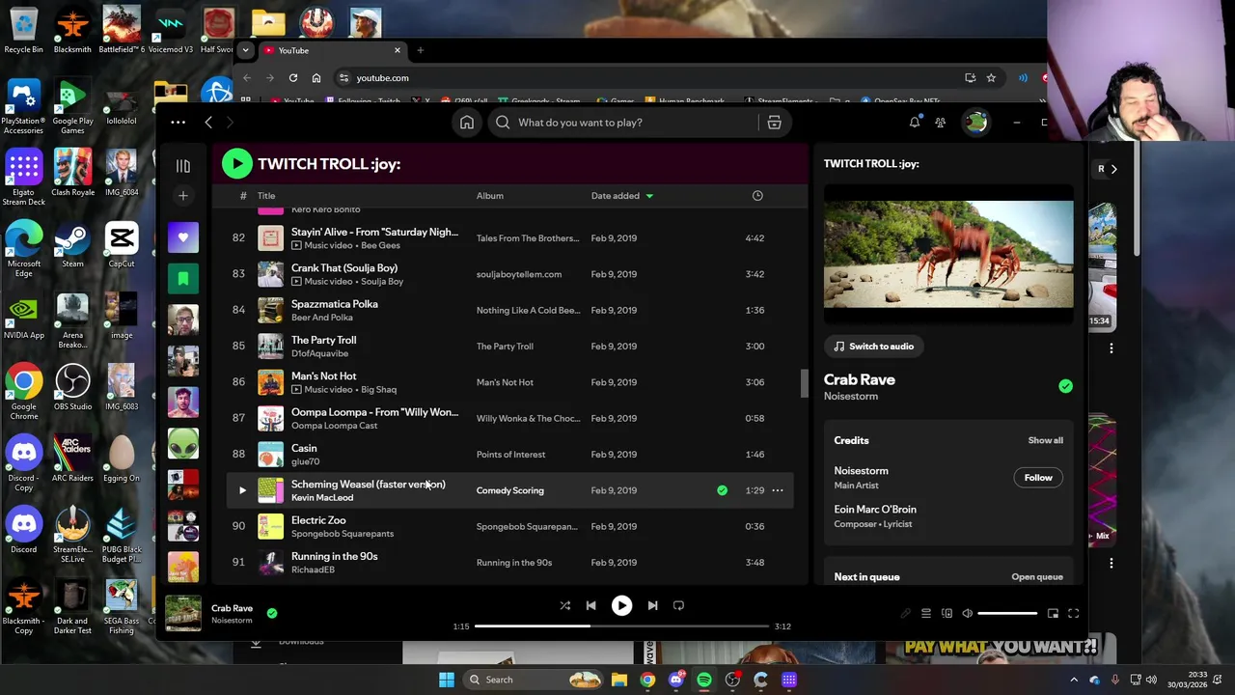The width and height of the screenshot is (1235, 695).
Task: Adjust the Spotify volume slider
Action: click(1007, 614)
